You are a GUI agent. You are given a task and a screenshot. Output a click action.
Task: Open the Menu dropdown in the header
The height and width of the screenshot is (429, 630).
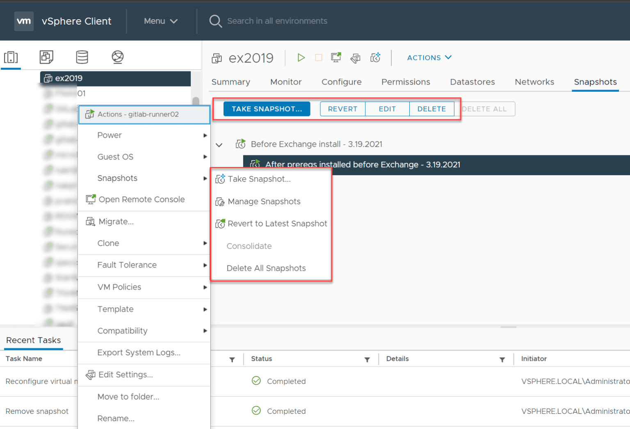pos(160,21)
